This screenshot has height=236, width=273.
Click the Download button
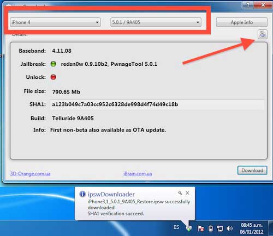252,170
